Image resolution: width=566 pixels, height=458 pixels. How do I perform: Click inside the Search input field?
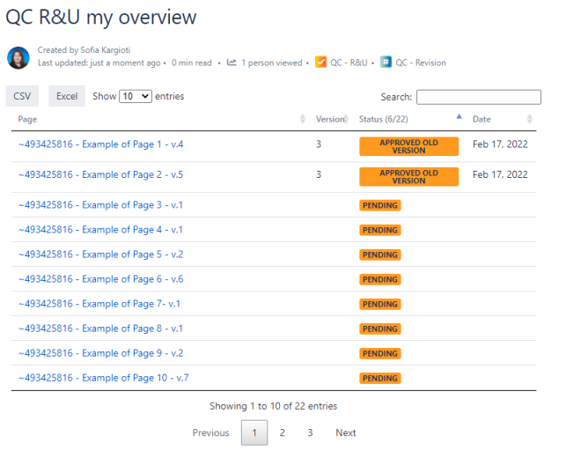click(478, 97)
